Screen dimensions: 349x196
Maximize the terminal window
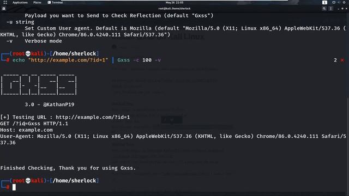click(342, 9)
